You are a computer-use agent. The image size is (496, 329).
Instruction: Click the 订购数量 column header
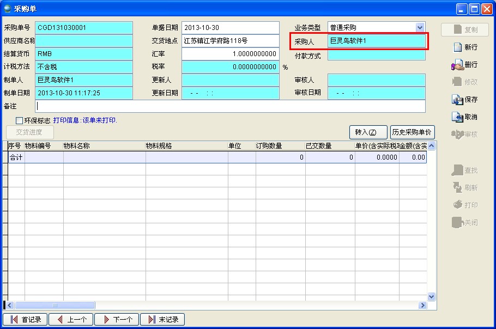(x=280, y=146)
